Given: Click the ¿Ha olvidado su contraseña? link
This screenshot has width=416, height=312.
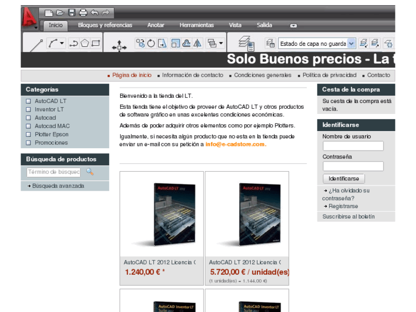Looking at the screenshot, I should click(346, 195).
